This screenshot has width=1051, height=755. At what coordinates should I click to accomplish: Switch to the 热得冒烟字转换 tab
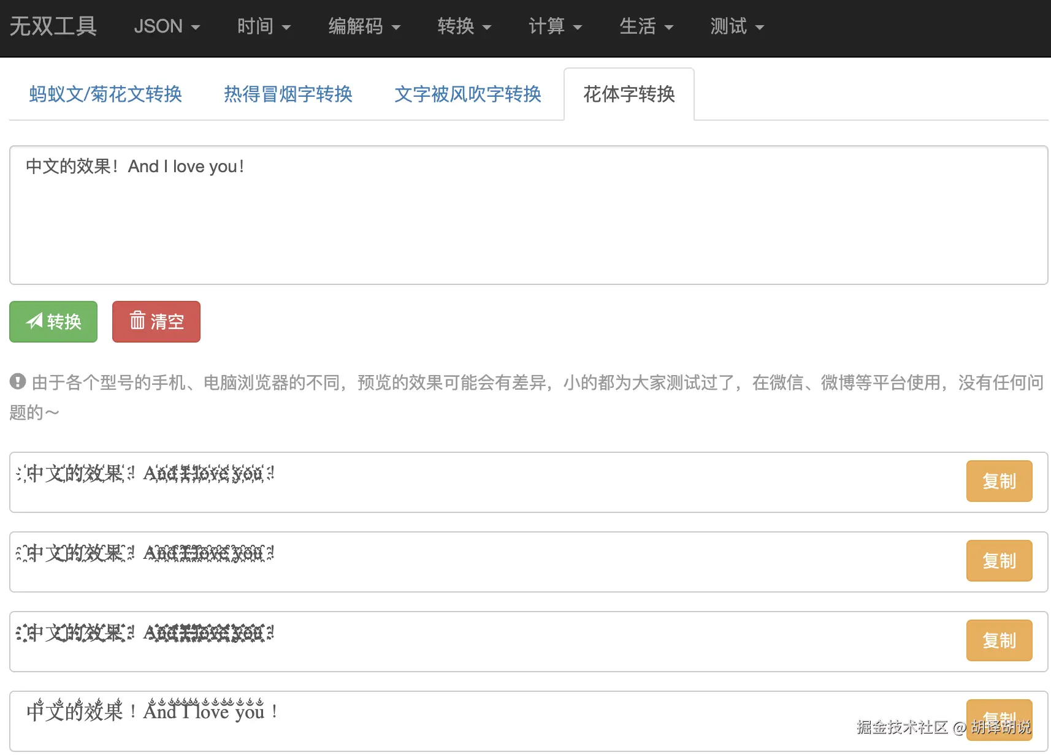pos(288,94)
